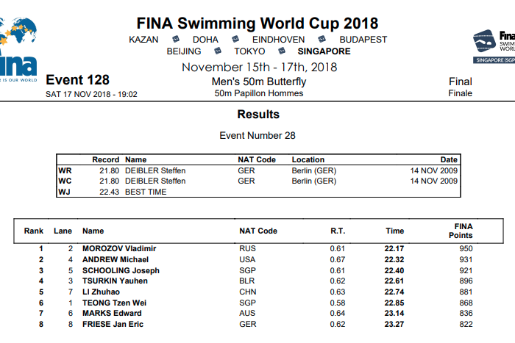Select MOROZOV Vladimir in the results table
The width and height of the screenshot is (515, 343).
point(119,249)
